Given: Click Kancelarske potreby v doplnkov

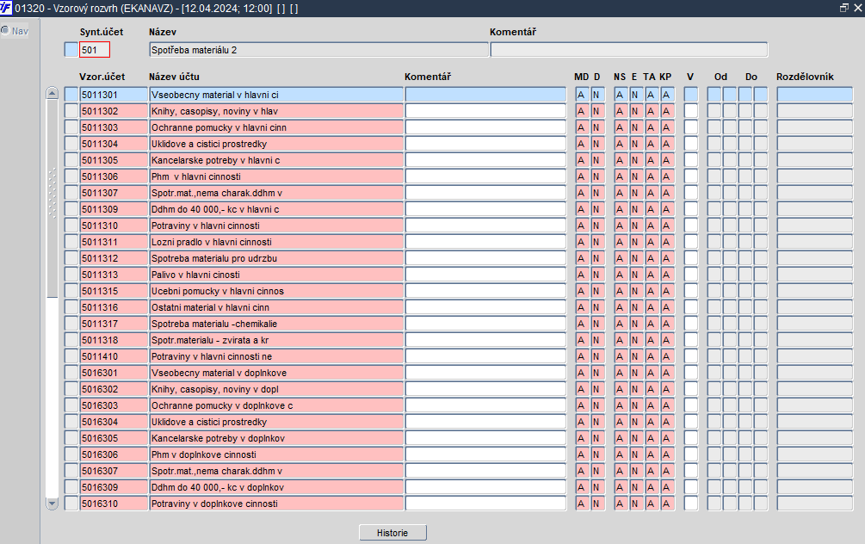Looking at the screenshot, I should click(x=275, y=438).
